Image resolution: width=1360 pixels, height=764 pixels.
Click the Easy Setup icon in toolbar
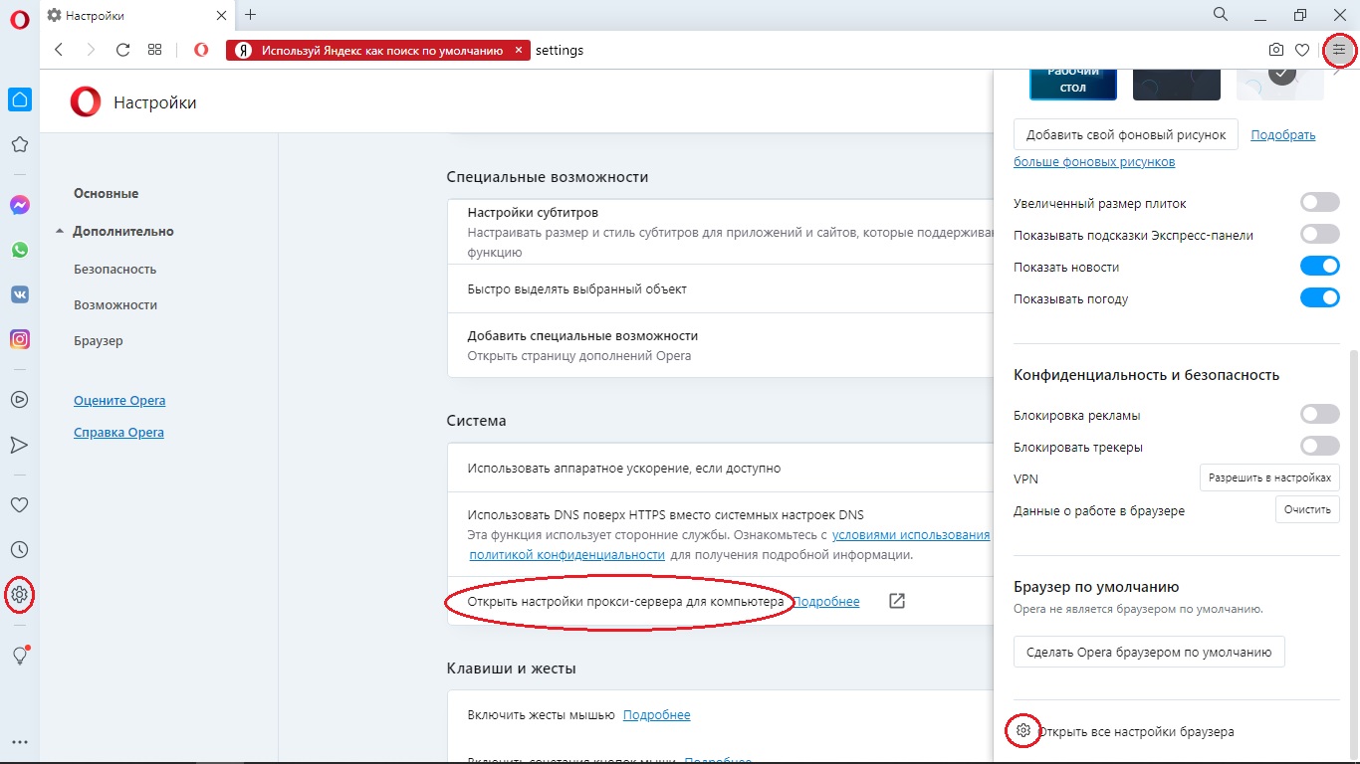[x=1339, y=50]
